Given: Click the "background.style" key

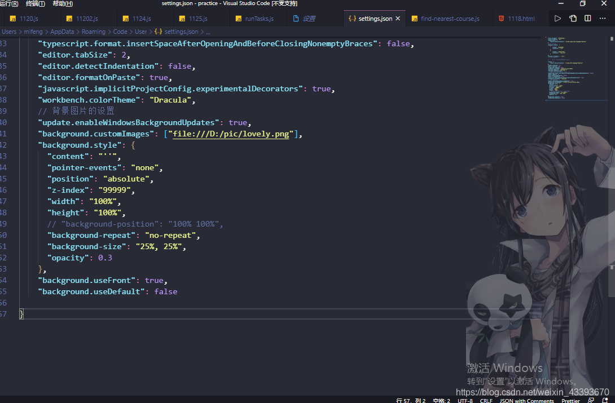Looking at the screenshot, I should pos(80,145).
